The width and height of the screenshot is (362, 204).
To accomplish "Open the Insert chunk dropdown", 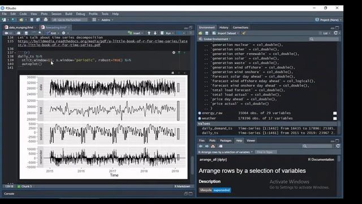I will pos(135,33).
